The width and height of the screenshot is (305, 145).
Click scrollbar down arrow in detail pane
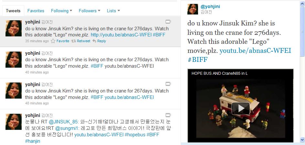[x=302, y=140]
